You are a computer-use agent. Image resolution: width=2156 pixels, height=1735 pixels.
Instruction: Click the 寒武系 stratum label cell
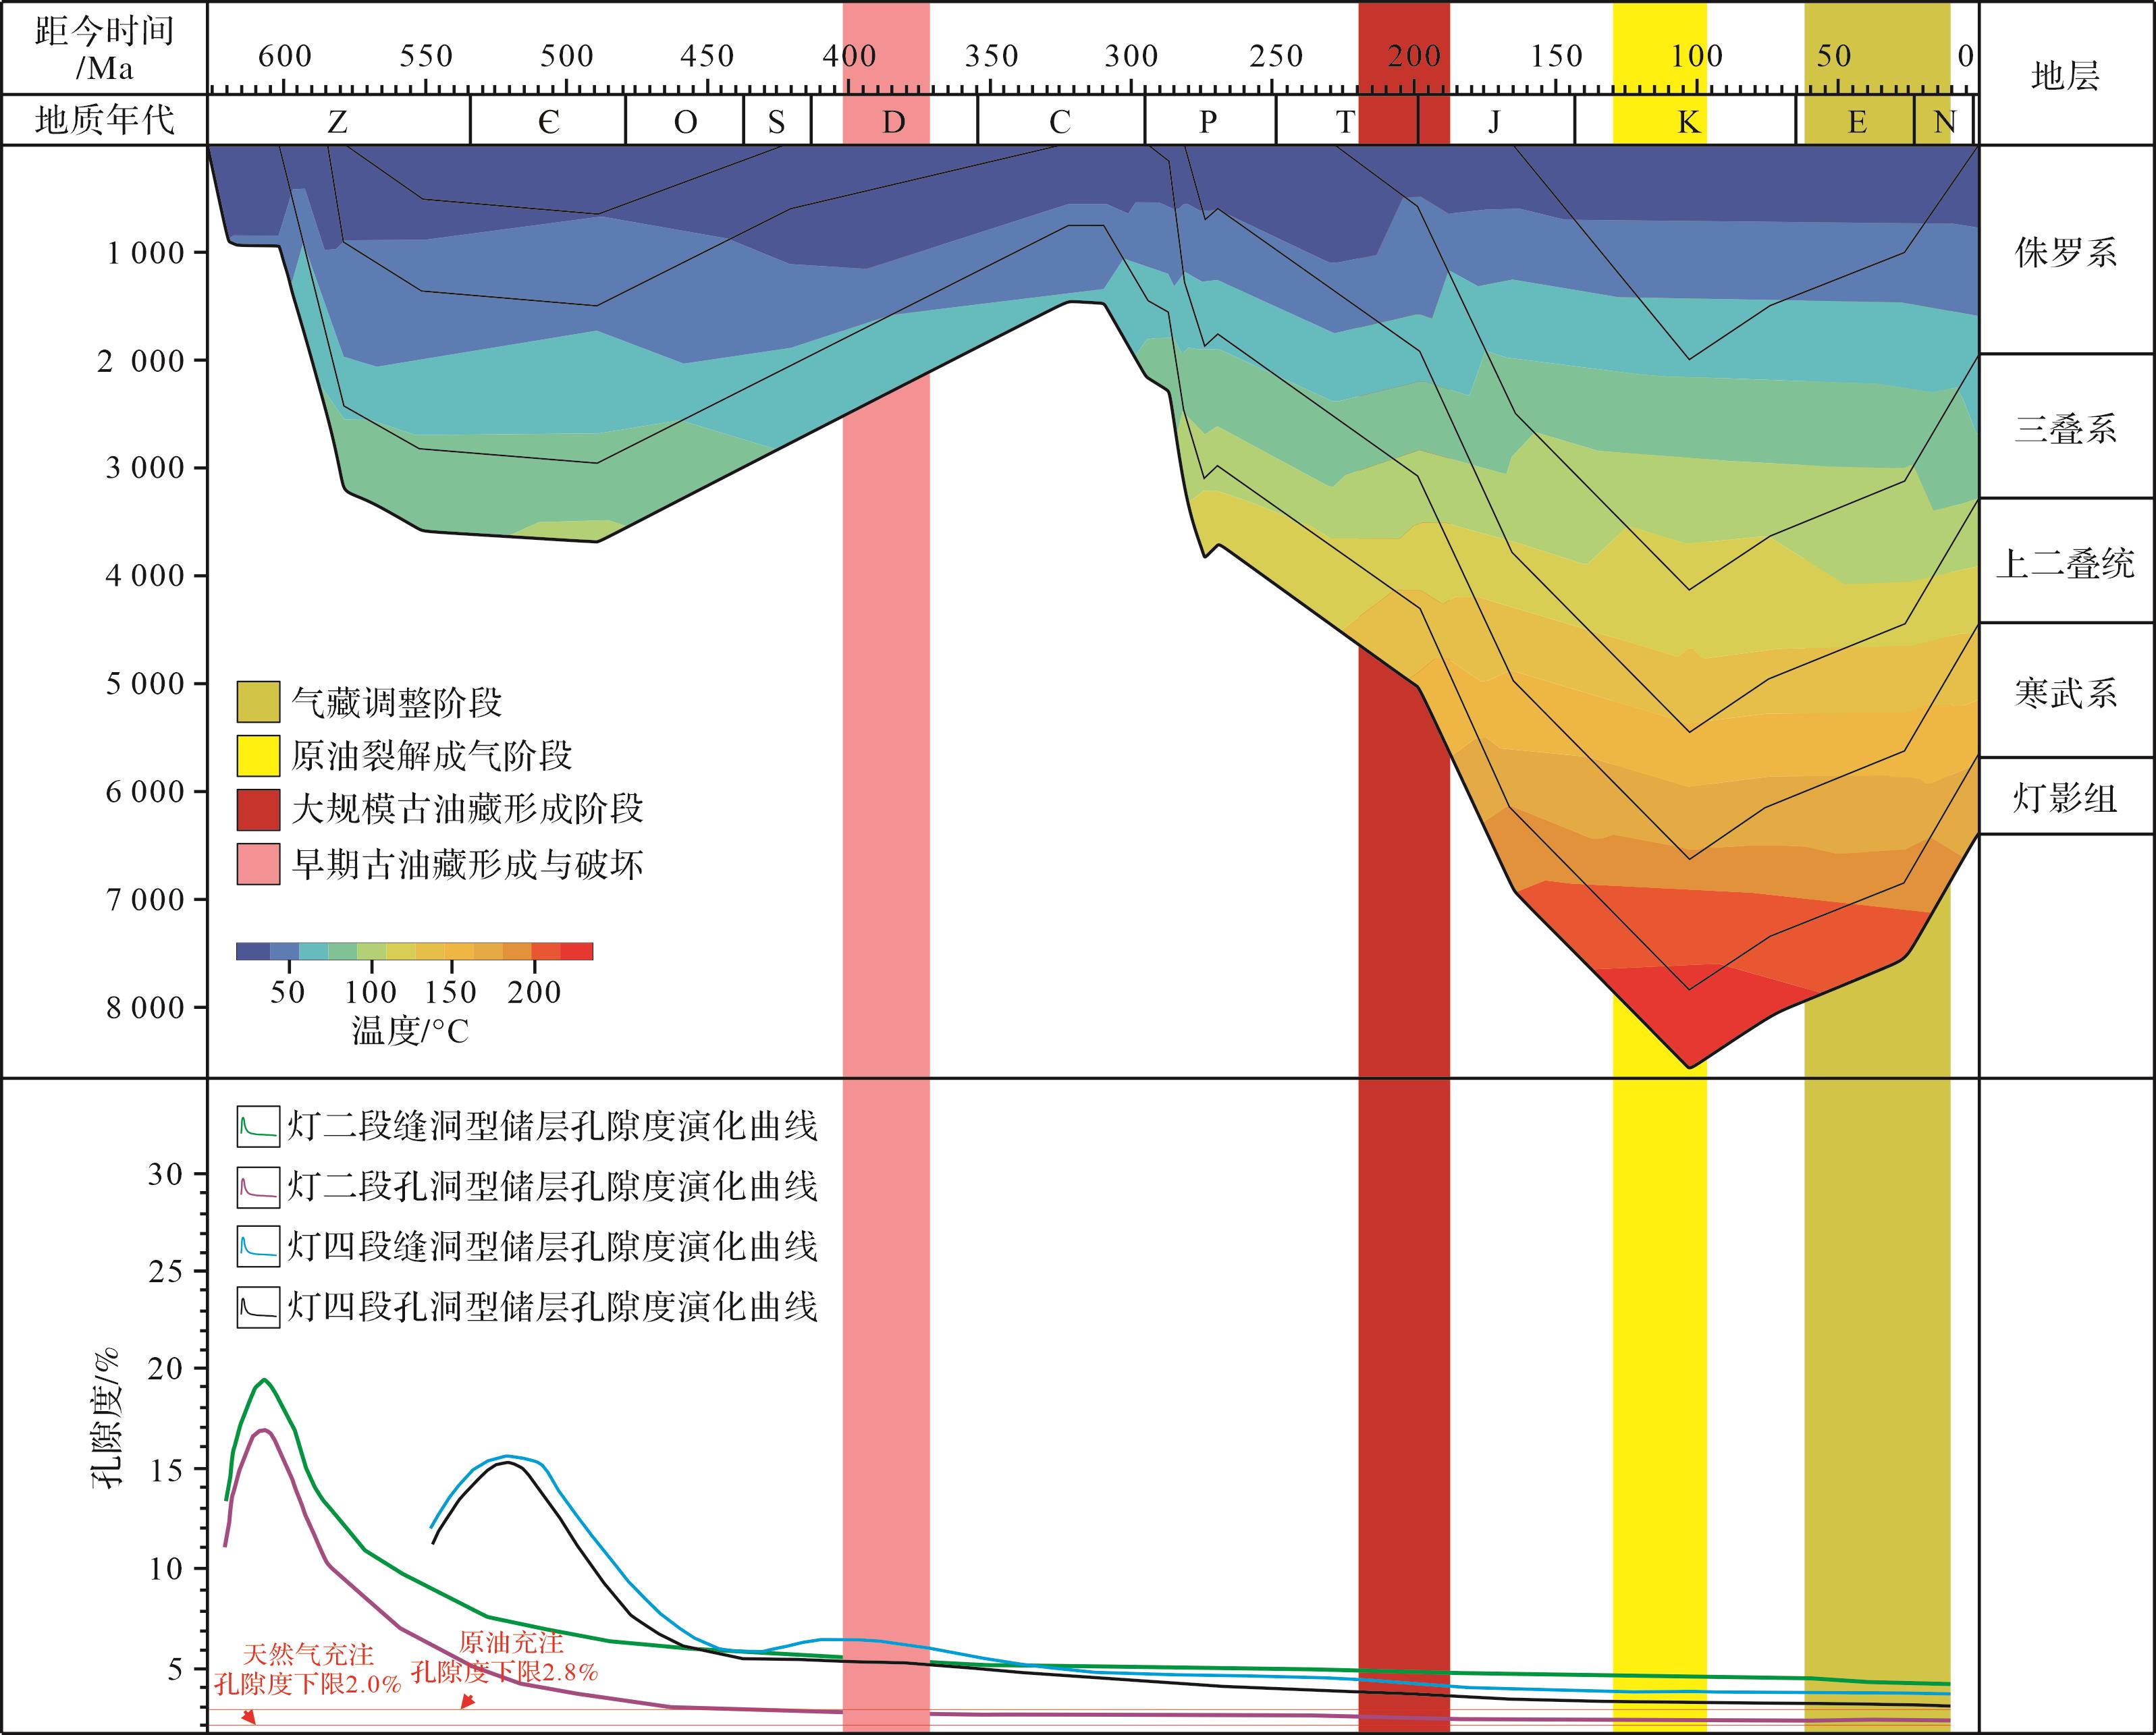2065,692
